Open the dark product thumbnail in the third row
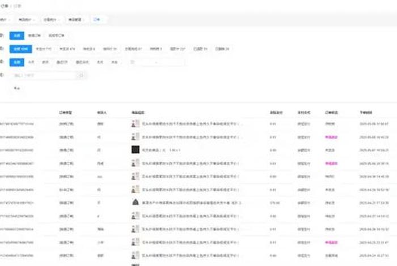Screen dimensions: 397x266 (136, 149)
